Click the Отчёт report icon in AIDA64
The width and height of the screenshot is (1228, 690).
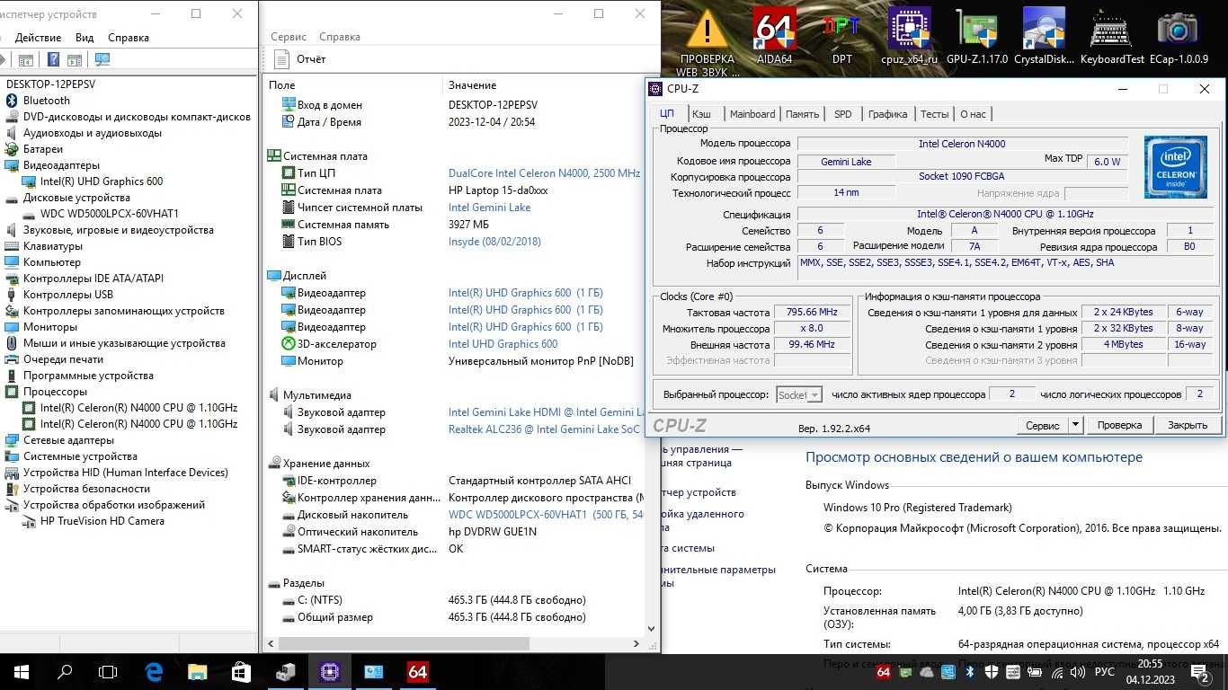click(x=281, y=59)
